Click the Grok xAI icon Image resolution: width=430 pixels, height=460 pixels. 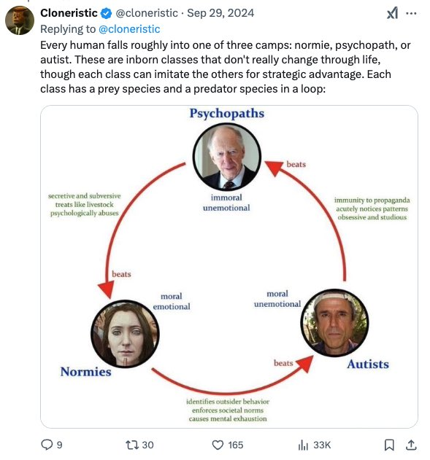pyautogui.click(x=393, y=13)
